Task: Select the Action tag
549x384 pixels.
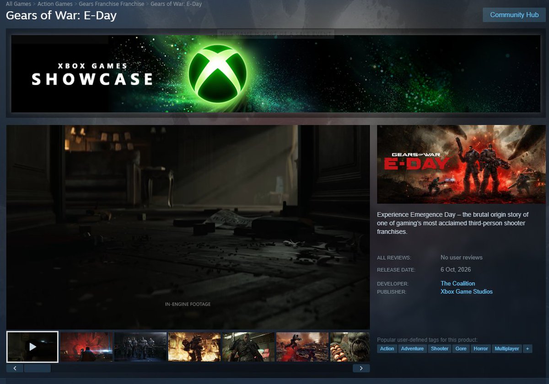Action: click(x=387, y=348)
